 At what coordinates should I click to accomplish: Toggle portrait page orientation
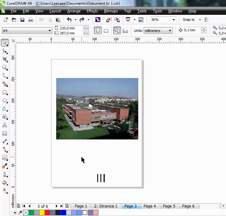[x=98, y=31]
